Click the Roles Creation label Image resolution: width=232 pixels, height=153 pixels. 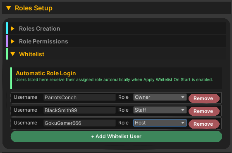pos(40,29)
